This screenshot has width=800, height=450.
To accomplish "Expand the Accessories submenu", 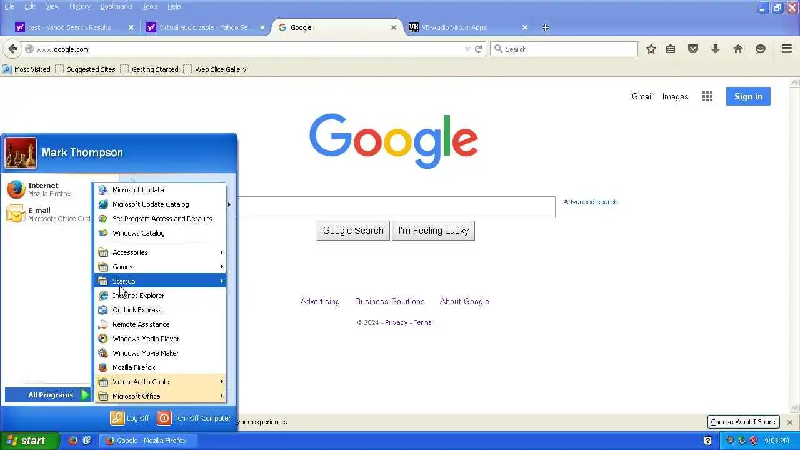I will 160,252.
